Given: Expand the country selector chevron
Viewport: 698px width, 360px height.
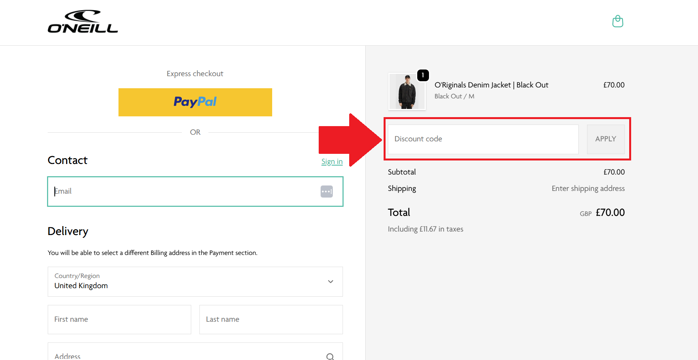Looking at the screenshot, I should pos(330,282).
